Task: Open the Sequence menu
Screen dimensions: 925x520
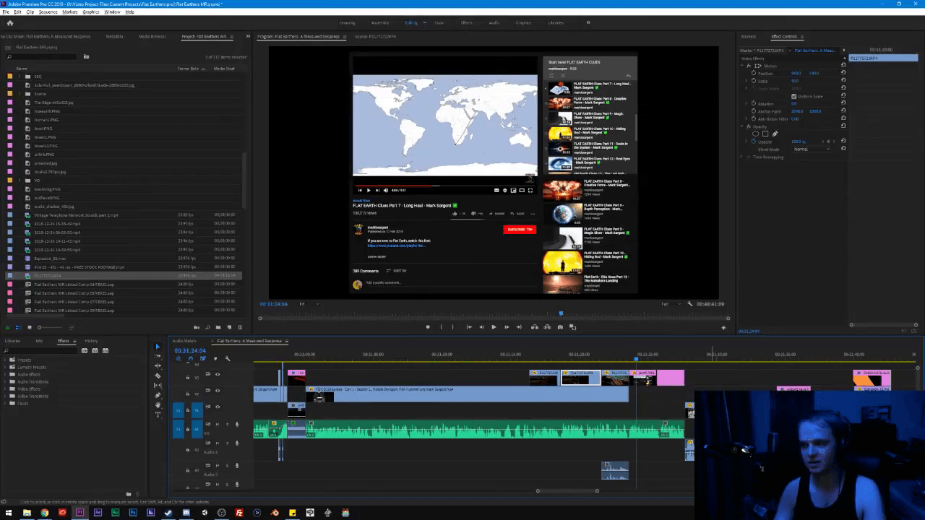Action: (48, 12)
